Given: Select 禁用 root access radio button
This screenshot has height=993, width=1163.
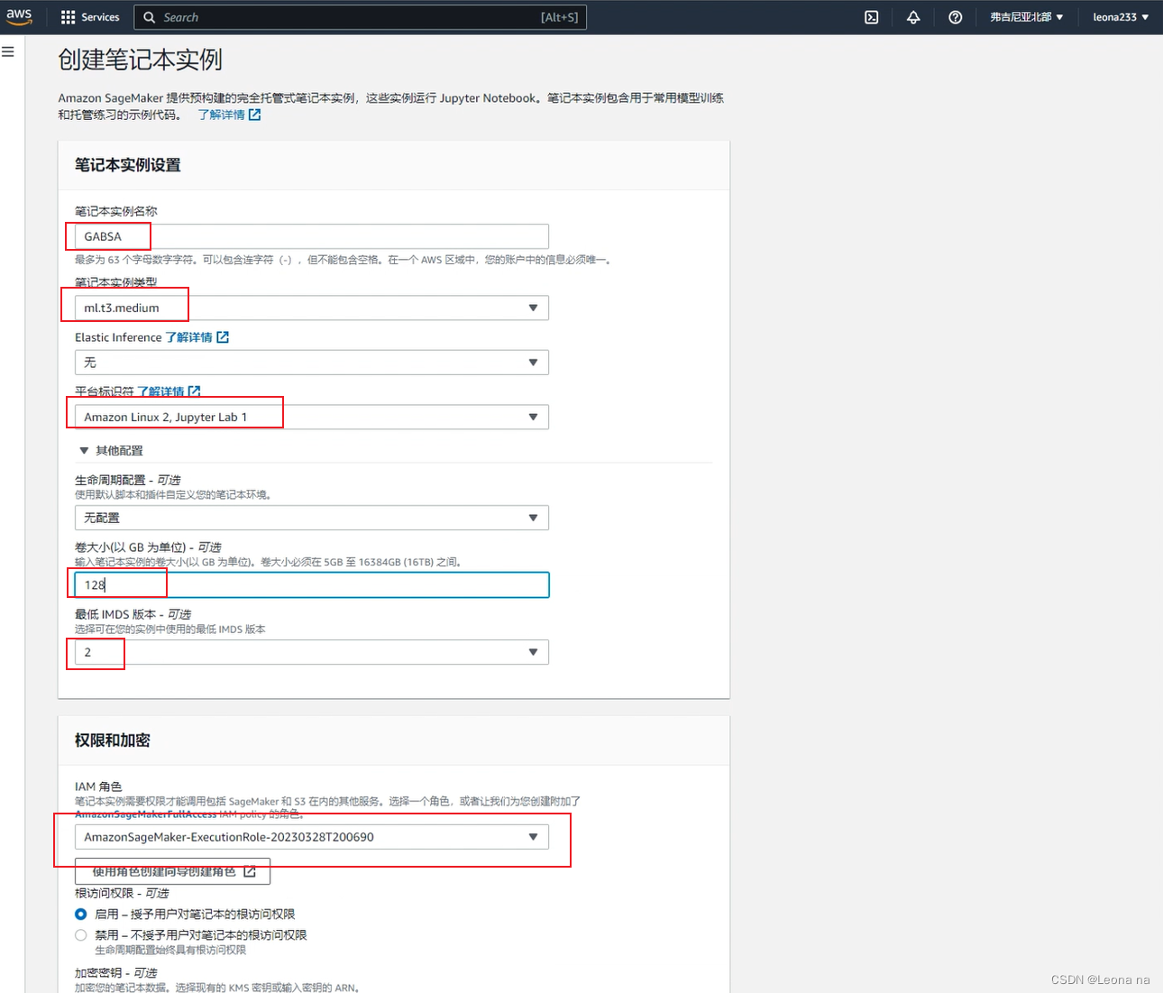Looking at the screenshot, I should [81, 935].
